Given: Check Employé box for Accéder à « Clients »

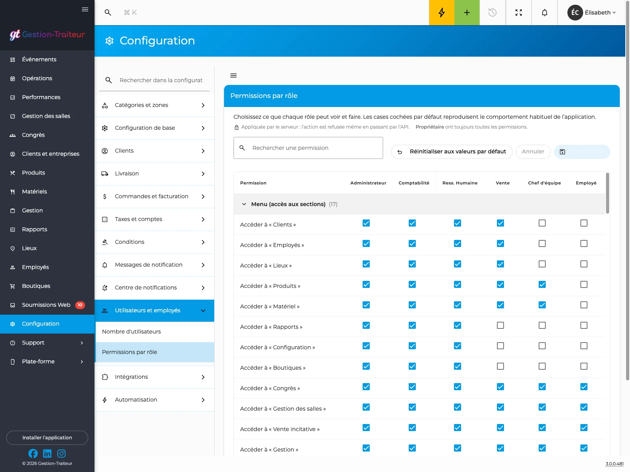Looking at the screenshot, I should point(584,223).
